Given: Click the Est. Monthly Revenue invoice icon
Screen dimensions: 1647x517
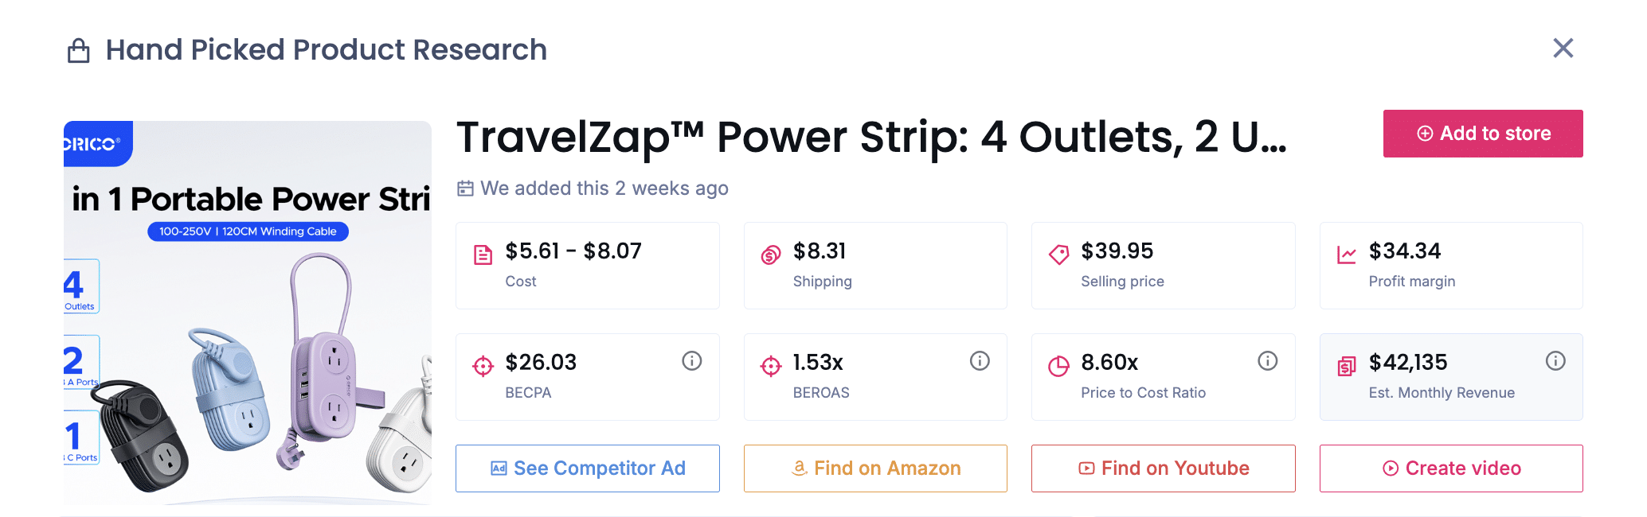Looking at the screenshot, I should [1347, 366].
